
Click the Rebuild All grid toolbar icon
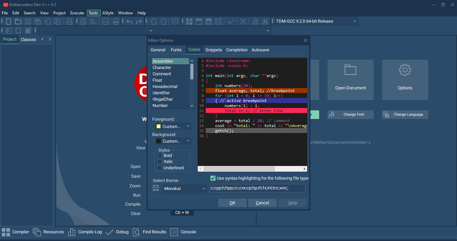(x=208, y=21)
